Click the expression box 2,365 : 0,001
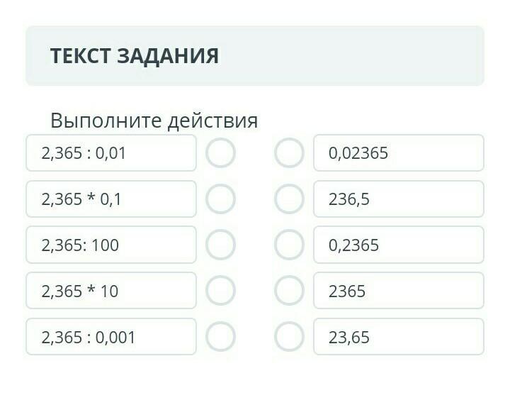 111,337
